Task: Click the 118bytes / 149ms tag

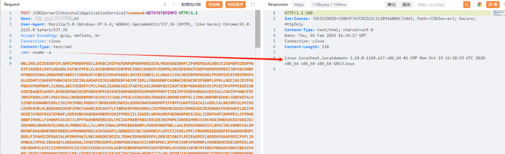Action: point(329,4)
